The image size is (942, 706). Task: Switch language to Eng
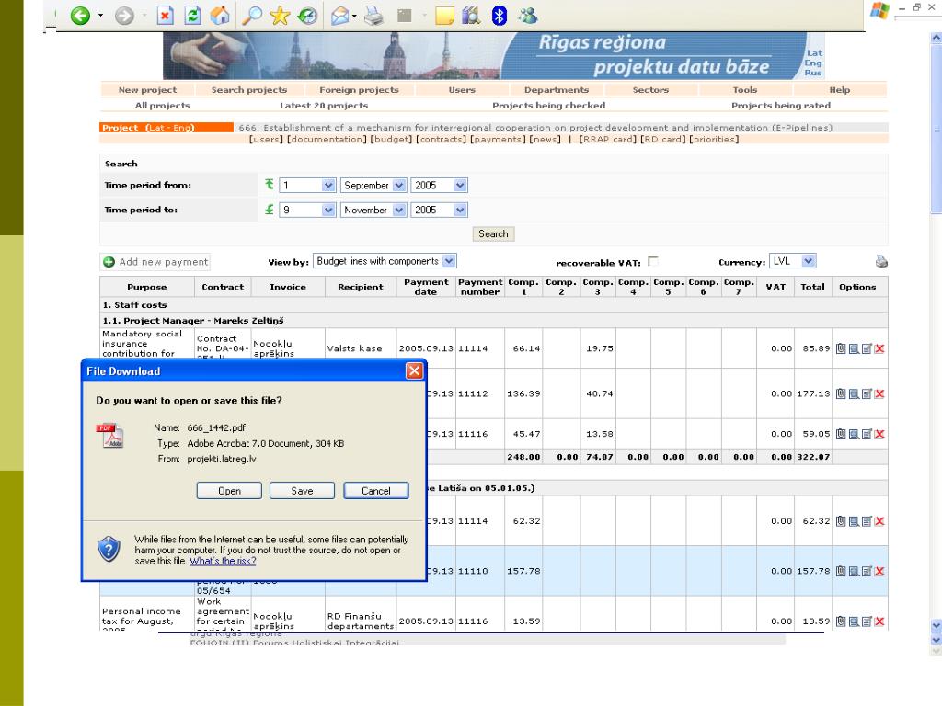(813, 63)
